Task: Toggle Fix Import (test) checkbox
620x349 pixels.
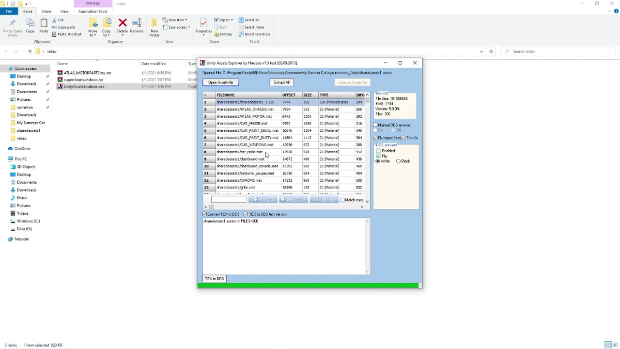Action: click(x=375, y=138)
